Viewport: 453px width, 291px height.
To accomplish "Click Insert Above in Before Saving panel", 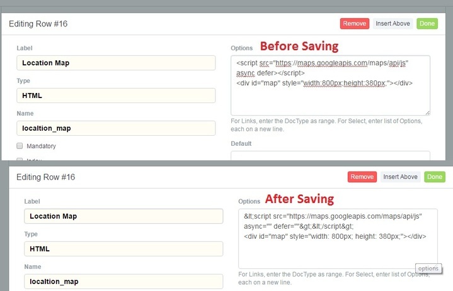I will [393, 24].
